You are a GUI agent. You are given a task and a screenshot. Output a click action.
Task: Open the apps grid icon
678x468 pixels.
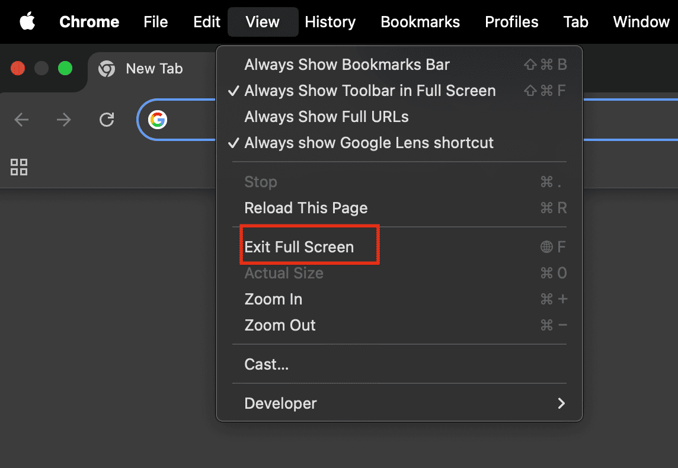coord(19,167)
